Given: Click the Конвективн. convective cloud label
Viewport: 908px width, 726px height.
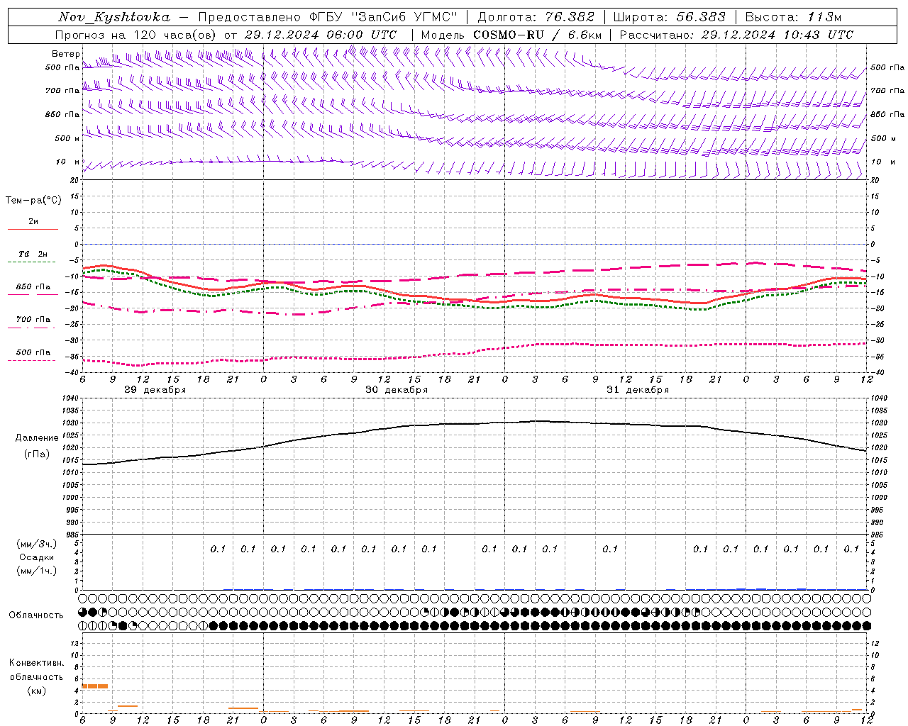Looking at the screenshot, I should click(x=37, y=663).
